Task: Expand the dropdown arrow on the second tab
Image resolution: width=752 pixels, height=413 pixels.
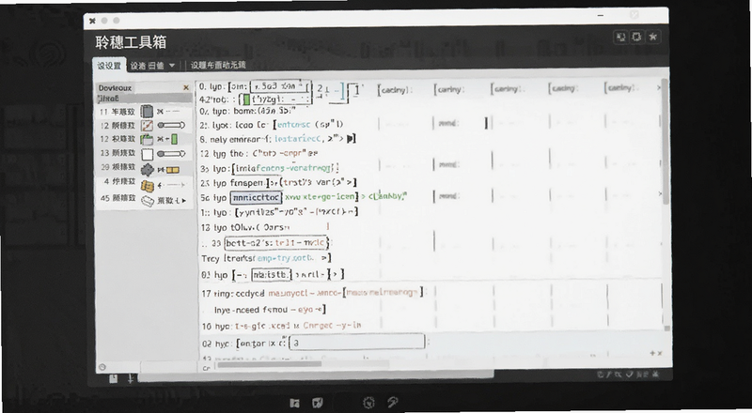Action: pos(172,66)
